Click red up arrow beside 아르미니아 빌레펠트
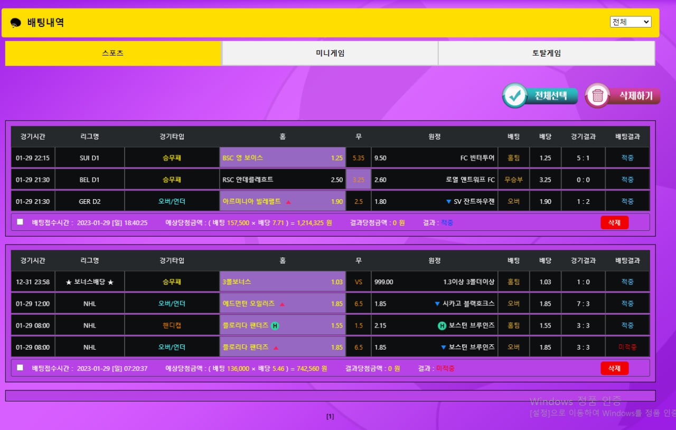The image size is (676, 430). click(x=288, y=202)
